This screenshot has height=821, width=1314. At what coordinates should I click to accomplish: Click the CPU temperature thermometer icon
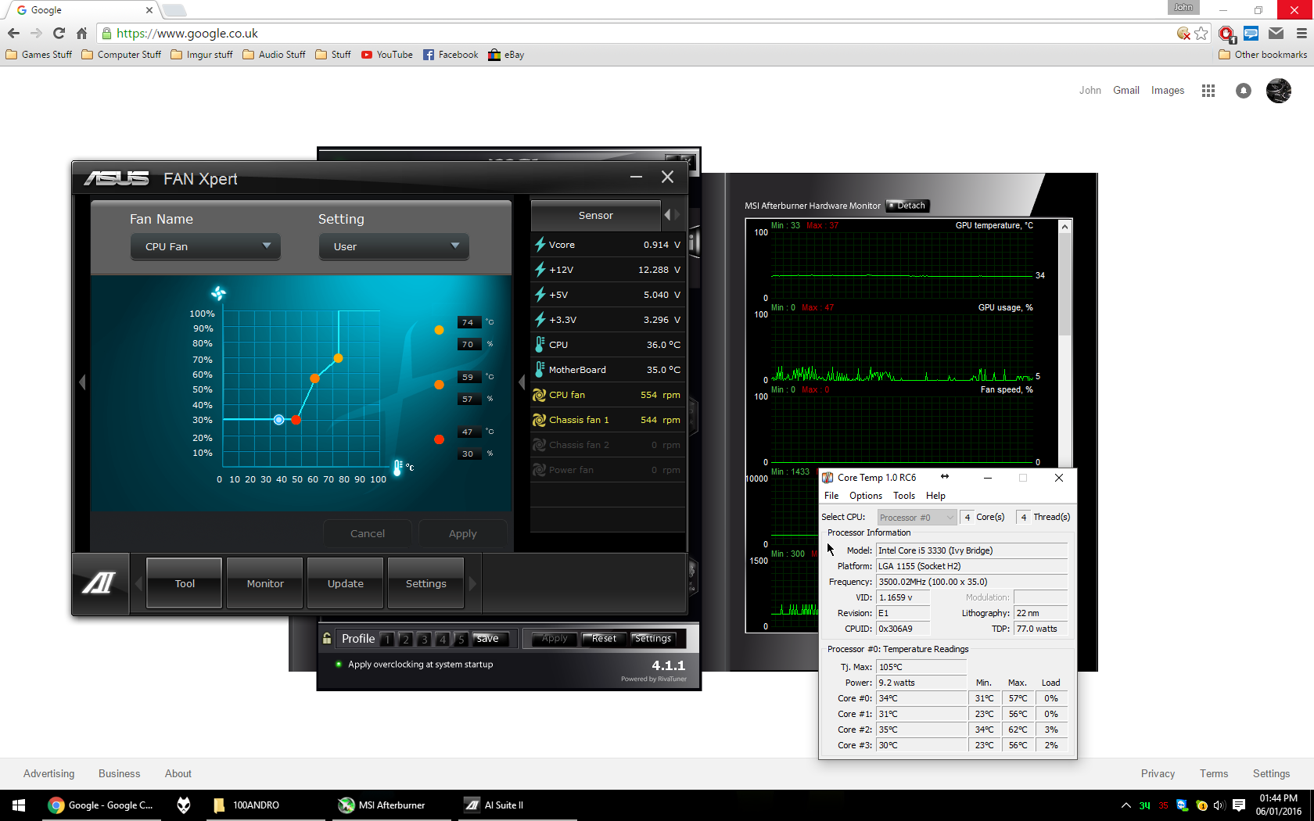point(540,345)
